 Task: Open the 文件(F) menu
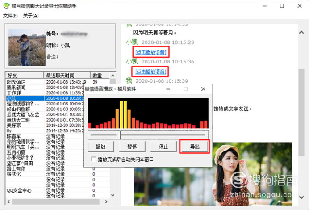(10, 16)
